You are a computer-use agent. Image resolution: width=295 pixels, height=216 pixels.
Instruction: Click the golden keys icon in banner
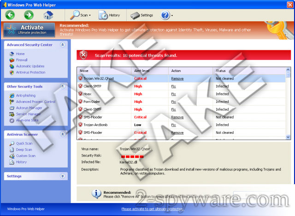point(280,30)
